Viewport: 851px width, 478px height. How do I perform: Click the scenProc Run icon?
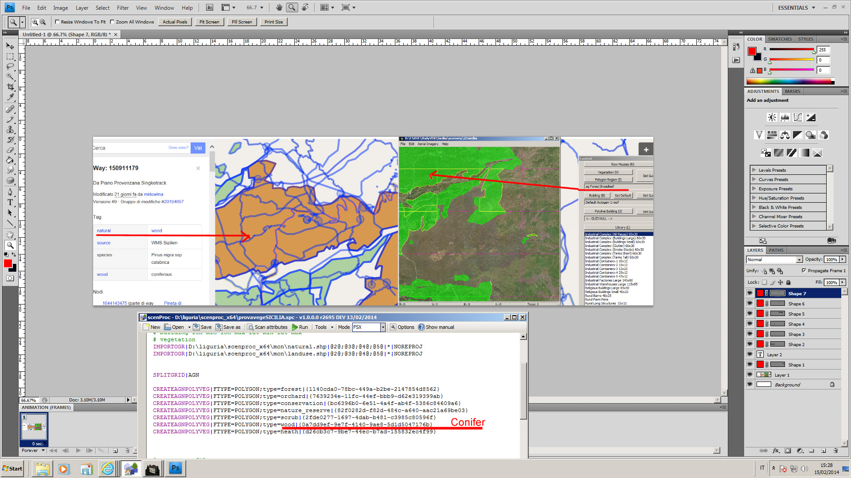click(x=295, y=328)
